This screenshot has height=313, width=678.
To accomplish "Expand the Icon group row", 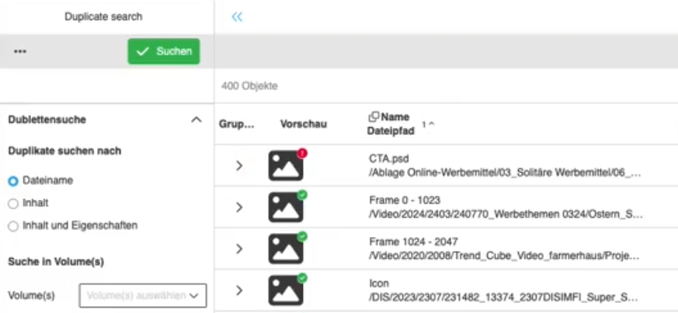I will 239,291.
